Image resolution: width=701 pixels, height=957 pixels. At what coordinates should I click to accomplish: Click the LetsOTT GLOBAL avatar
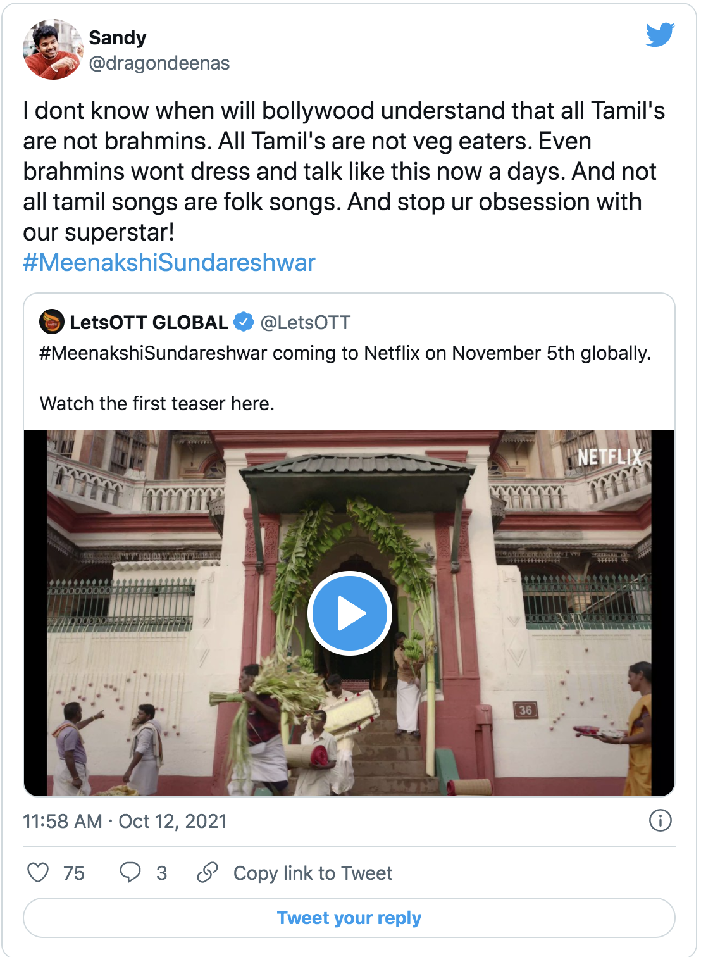[52, 322]
